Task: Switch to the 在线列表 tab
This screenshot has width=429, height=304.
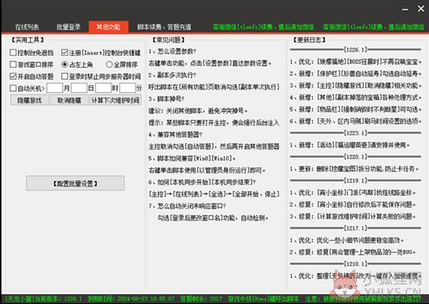Action: point(27,26)
